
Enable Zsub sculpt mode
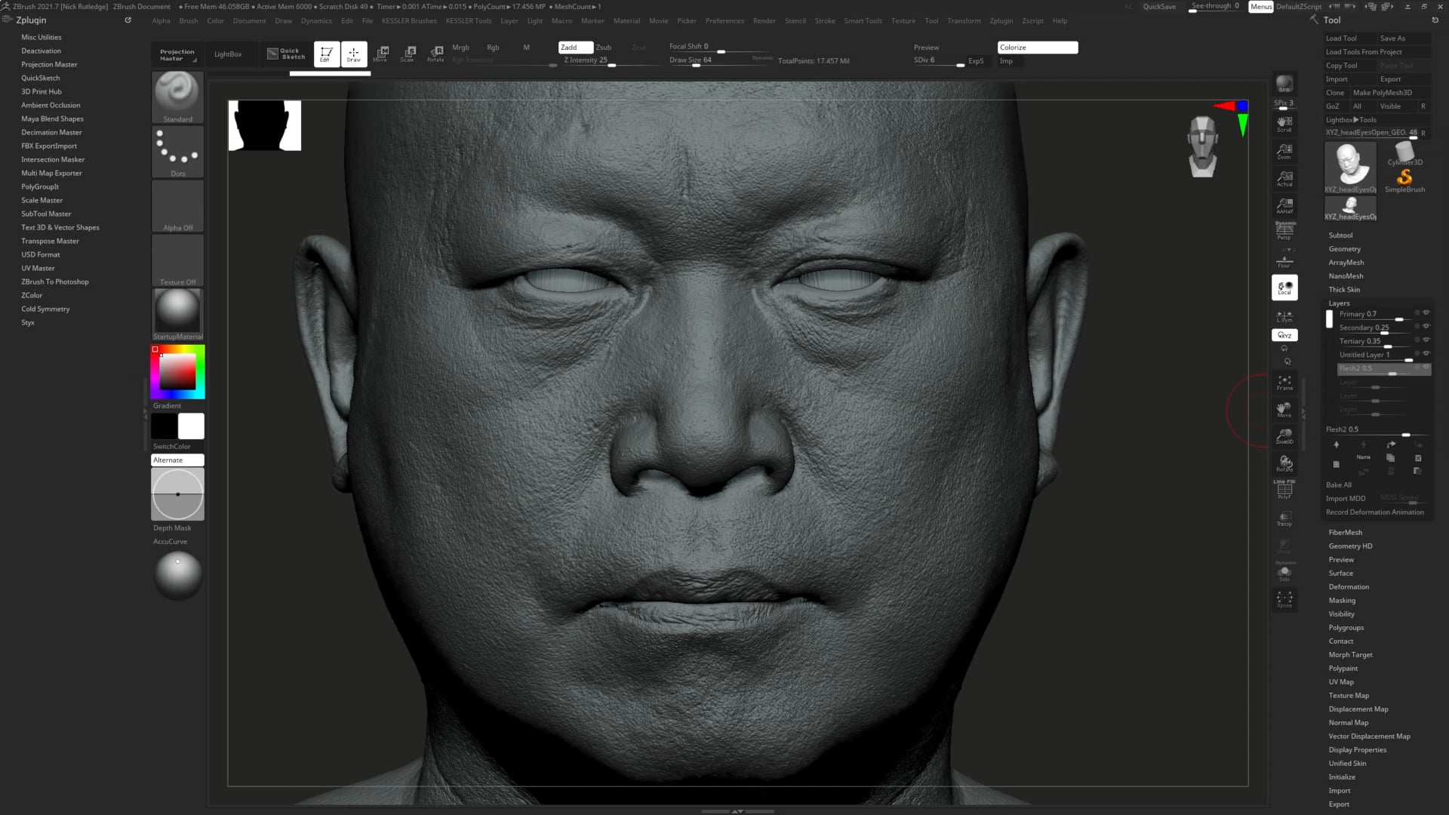pyautogui.click(x=604, y=47)
